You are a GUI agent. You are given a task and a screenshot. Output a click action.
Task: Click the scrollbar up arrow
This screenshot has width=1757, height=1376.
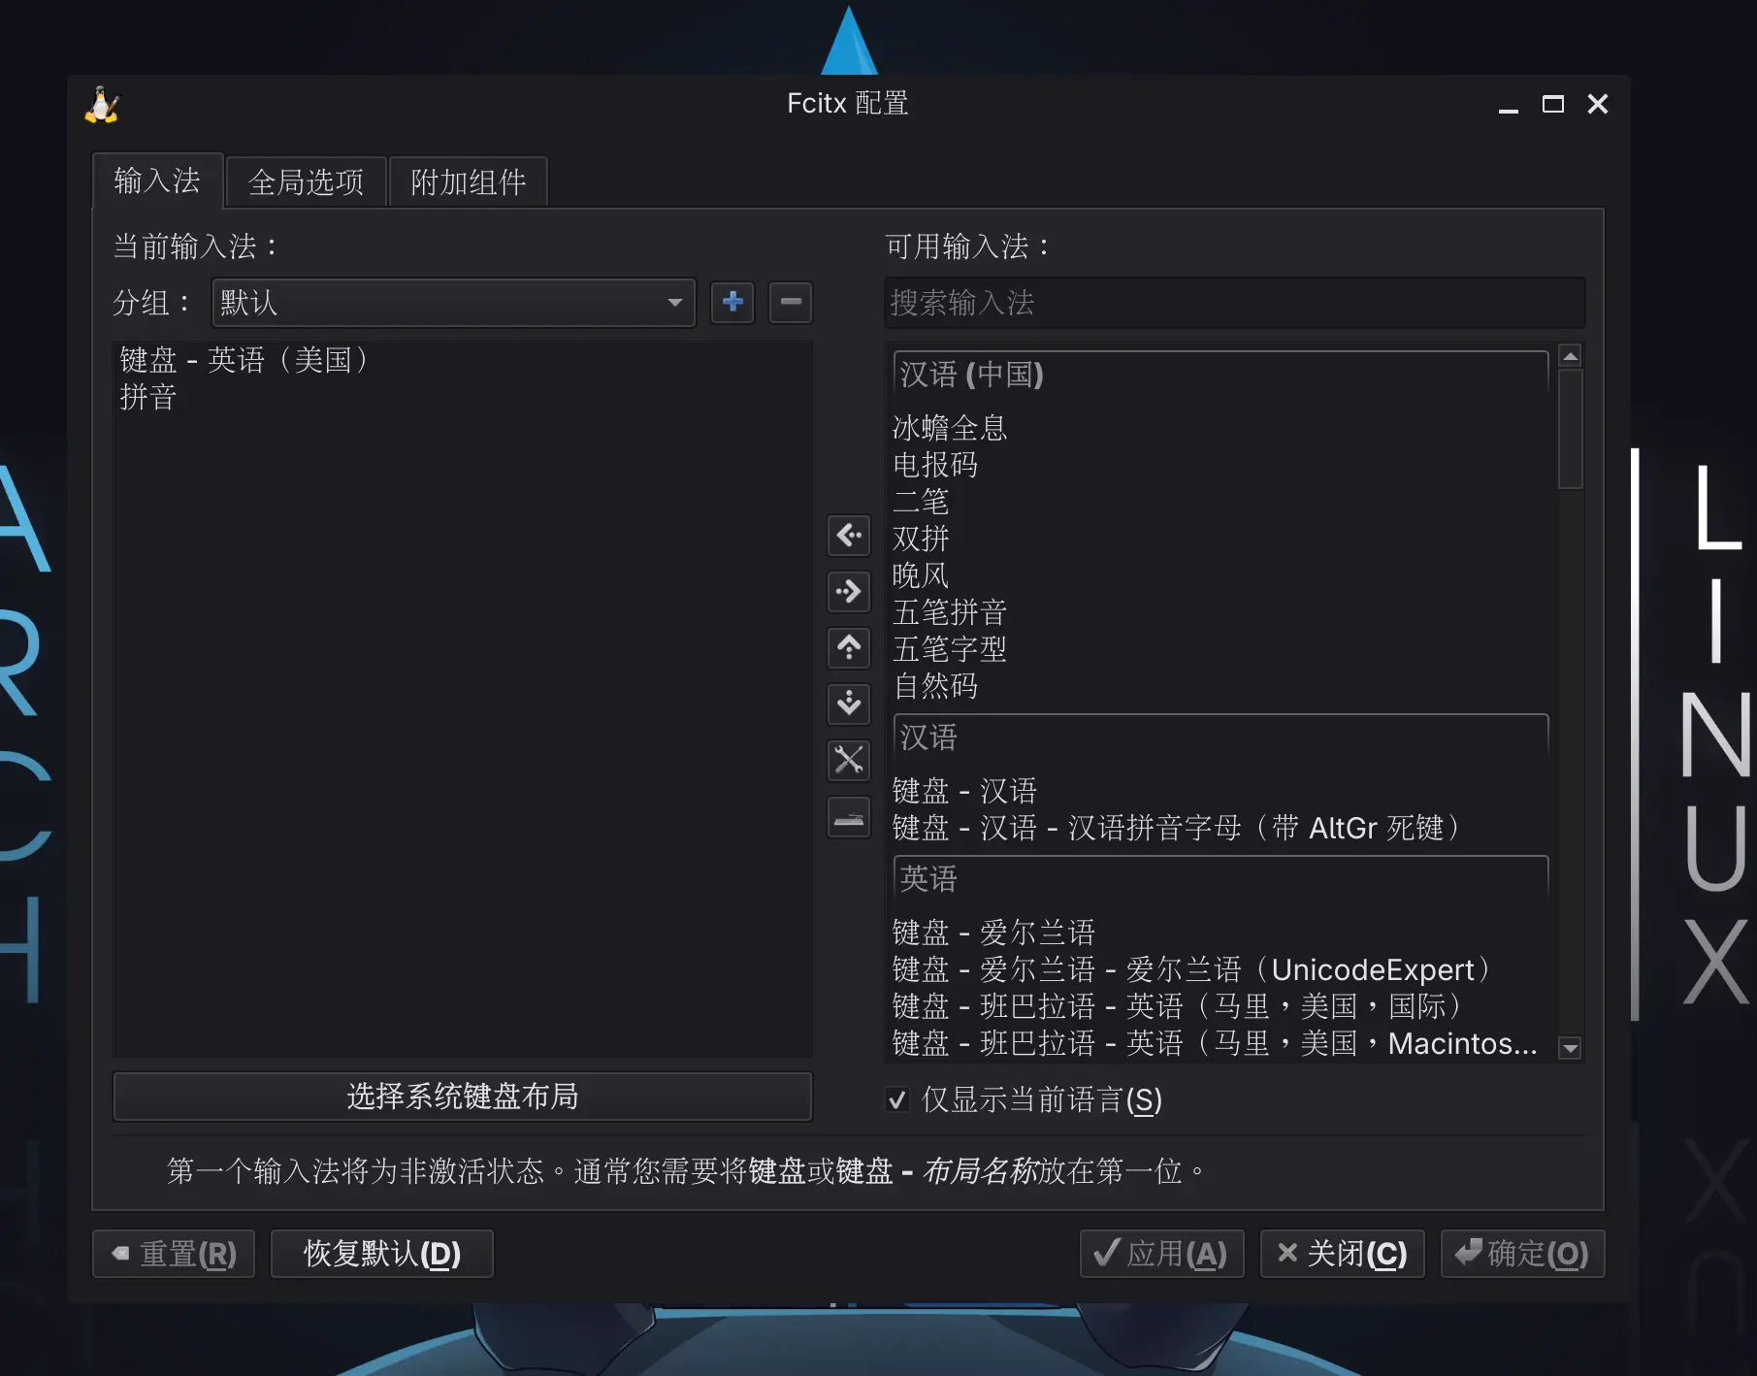1571,356
